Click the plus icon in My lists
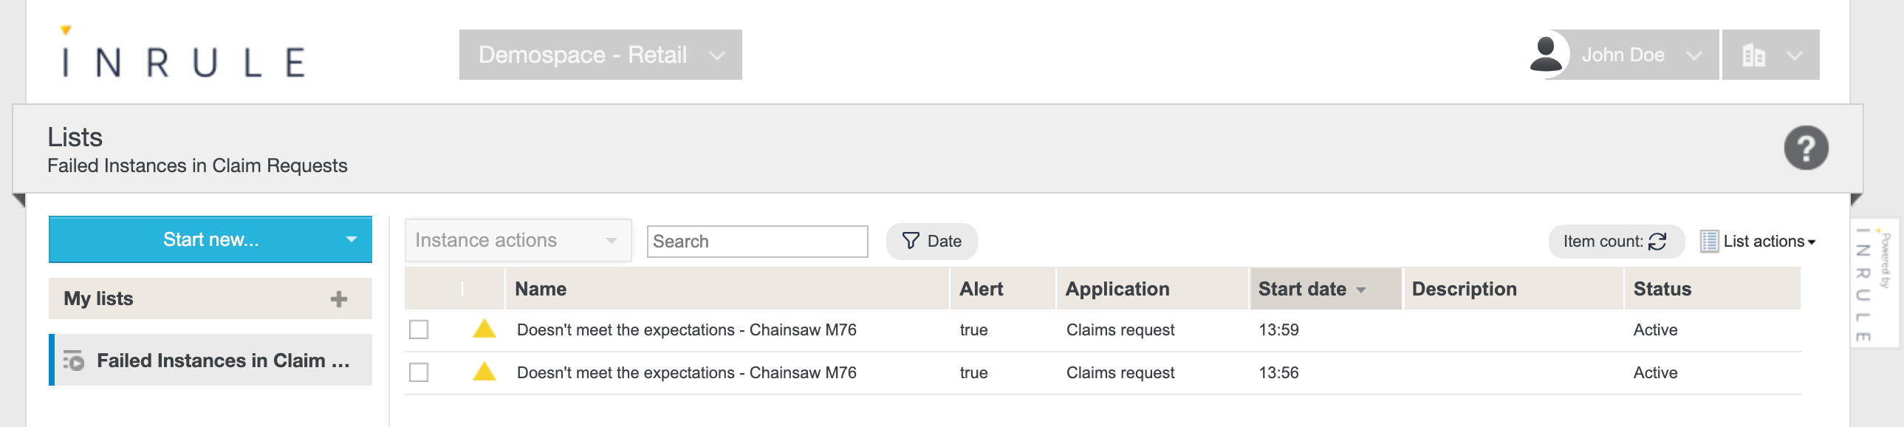 point(338,299)
